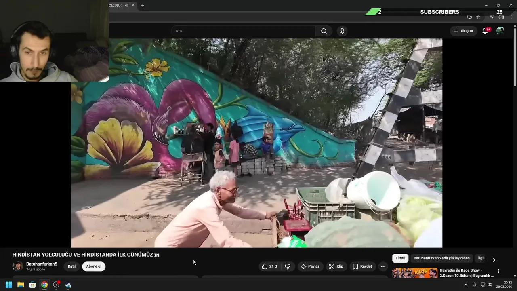Bookmark page with the star icon

point(478,17)
